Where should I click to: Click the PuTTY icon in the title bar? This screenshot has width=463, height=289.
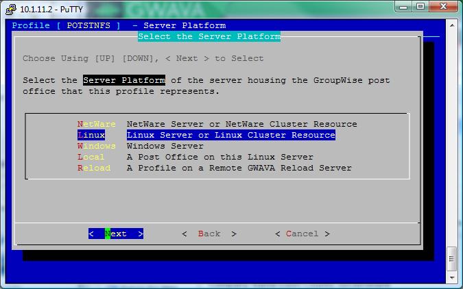click(10, 9)
